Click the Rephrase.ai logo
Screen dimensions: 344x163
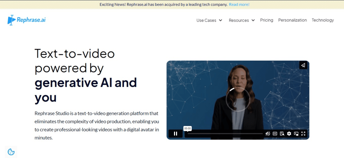pos(27,20)
